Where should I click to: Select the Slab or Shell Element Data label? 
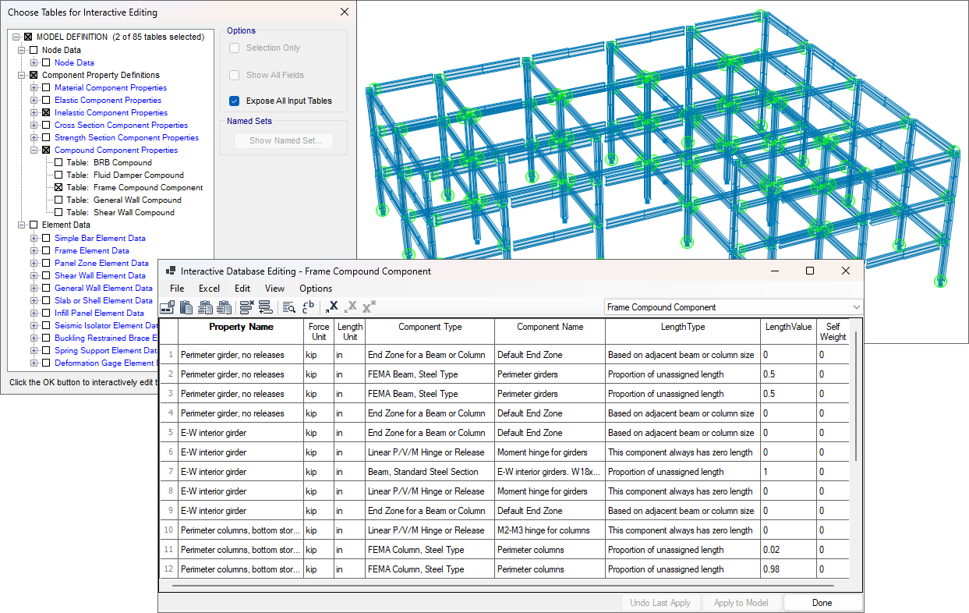tap(104, 300)
